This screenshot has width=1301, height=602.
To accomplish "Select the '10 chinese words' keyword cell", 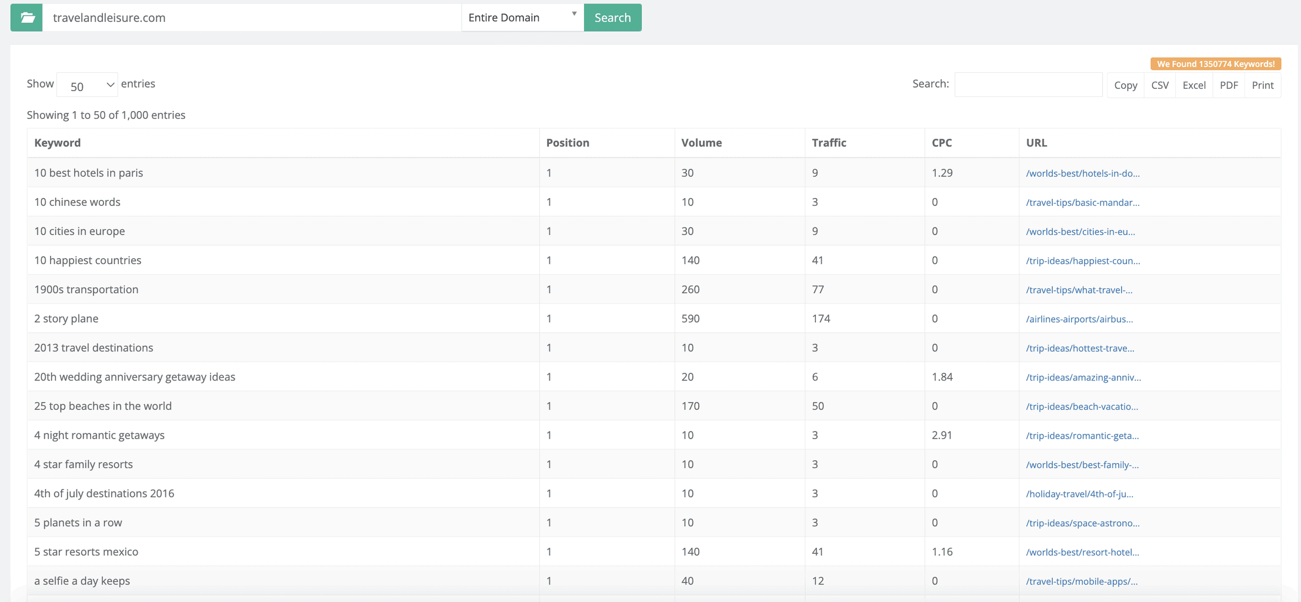I will [283, 202].
